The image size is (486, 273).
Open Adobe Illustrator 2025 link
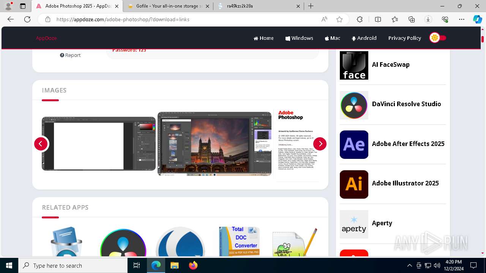406,183
